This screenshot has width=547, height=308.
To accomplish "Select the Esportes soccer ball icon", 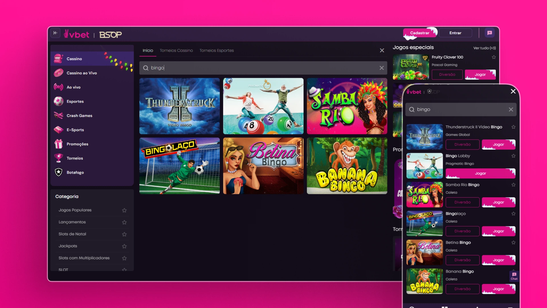I will [58, 101].
